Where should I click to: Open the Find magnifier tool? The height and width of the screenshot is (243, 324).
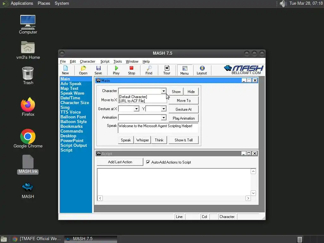[149, 70]
